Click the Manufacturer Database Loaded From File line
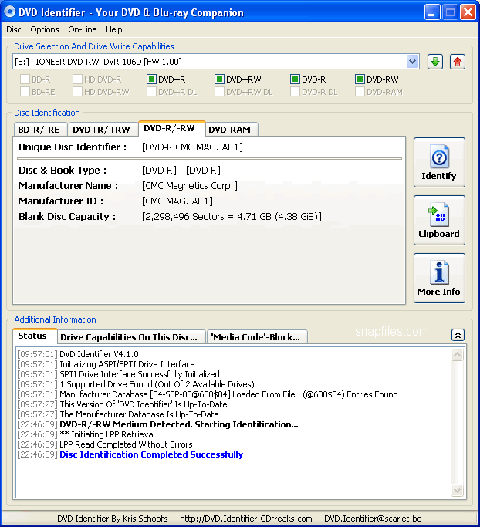 coord(228,394)
